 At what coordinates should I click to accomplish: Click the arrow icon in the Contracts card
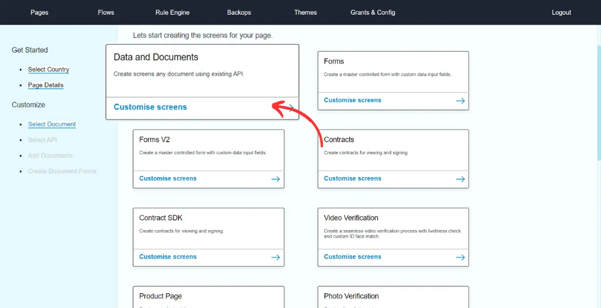pyautogui.click(x=460, y=179)
